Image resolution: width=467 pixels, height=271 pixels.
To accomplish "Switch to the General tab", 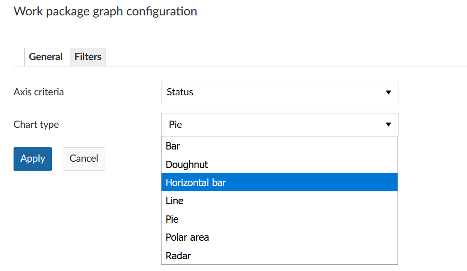I will (x=46, y=57).
